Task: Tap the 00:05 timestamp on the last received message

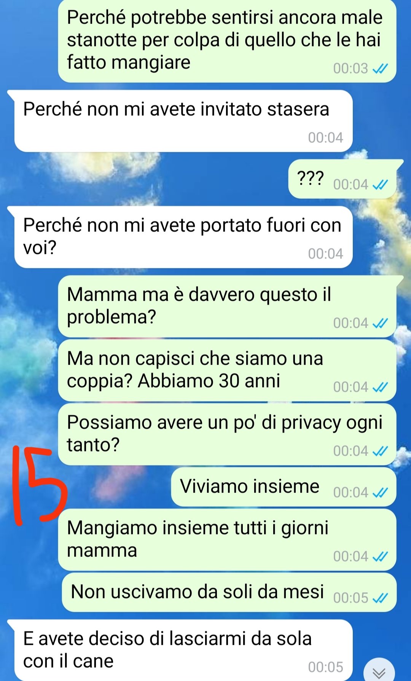Action: coord(325,667)
